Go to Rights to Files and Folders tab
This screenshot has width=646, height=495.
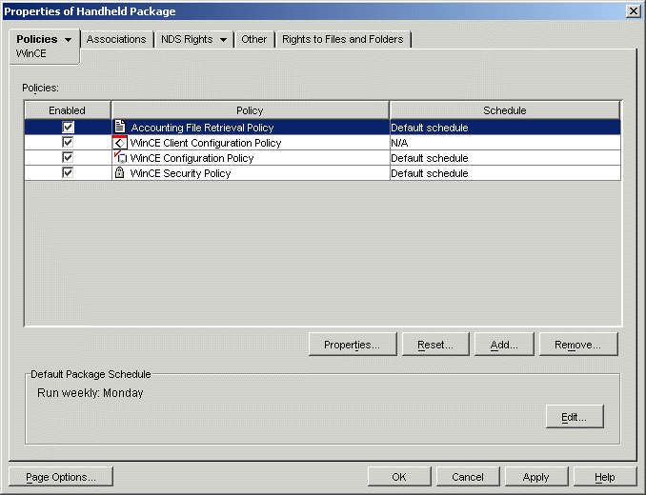343,39
